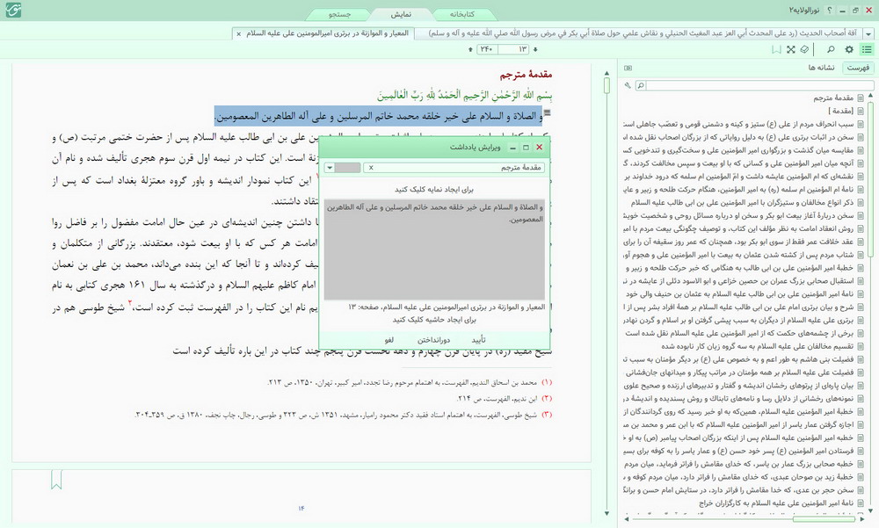Switch to full screen with the expand arrows icon

pos(790,49)
